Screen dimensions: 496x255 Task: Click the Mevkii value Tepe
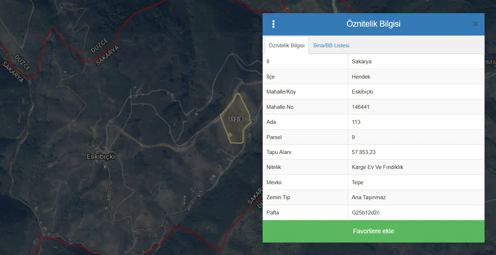357,182
